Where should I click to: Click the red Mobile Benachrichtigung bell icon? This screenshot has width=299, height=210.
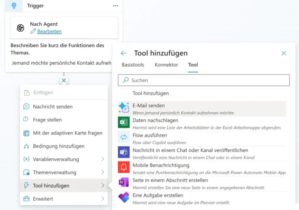124,168
